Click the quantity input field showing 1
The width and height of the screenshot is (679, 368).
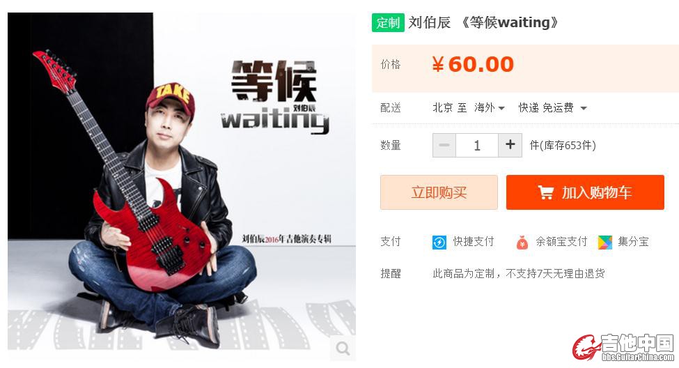click(477, 145)
